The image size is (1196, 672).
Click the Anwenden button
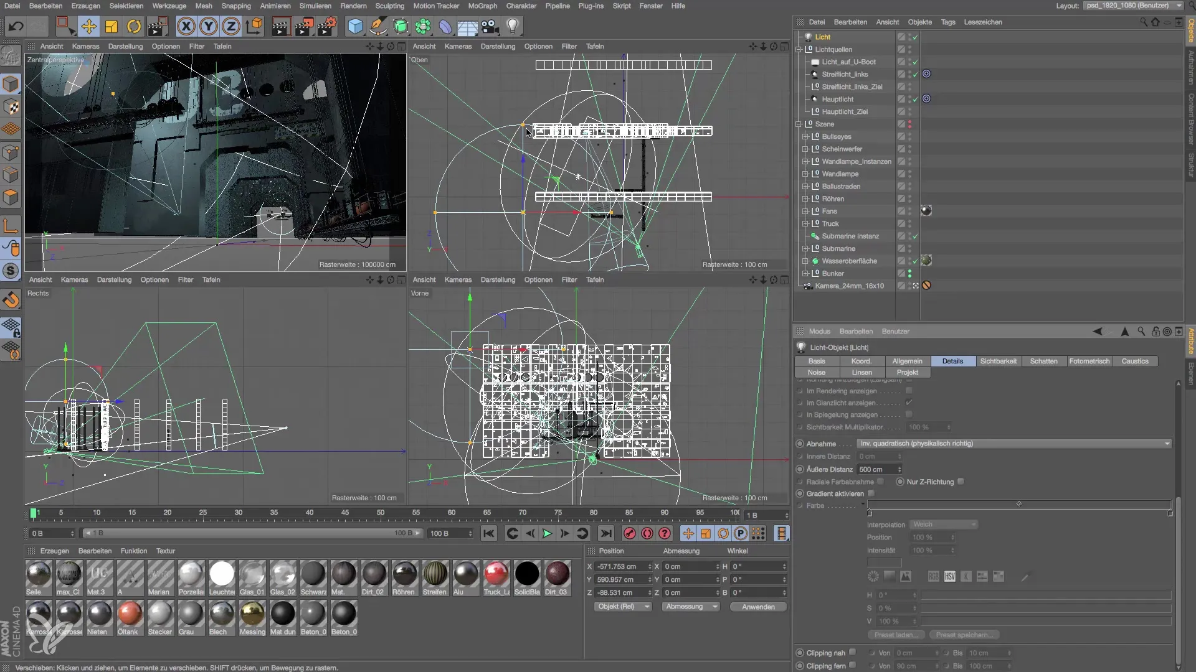[758, 607]
